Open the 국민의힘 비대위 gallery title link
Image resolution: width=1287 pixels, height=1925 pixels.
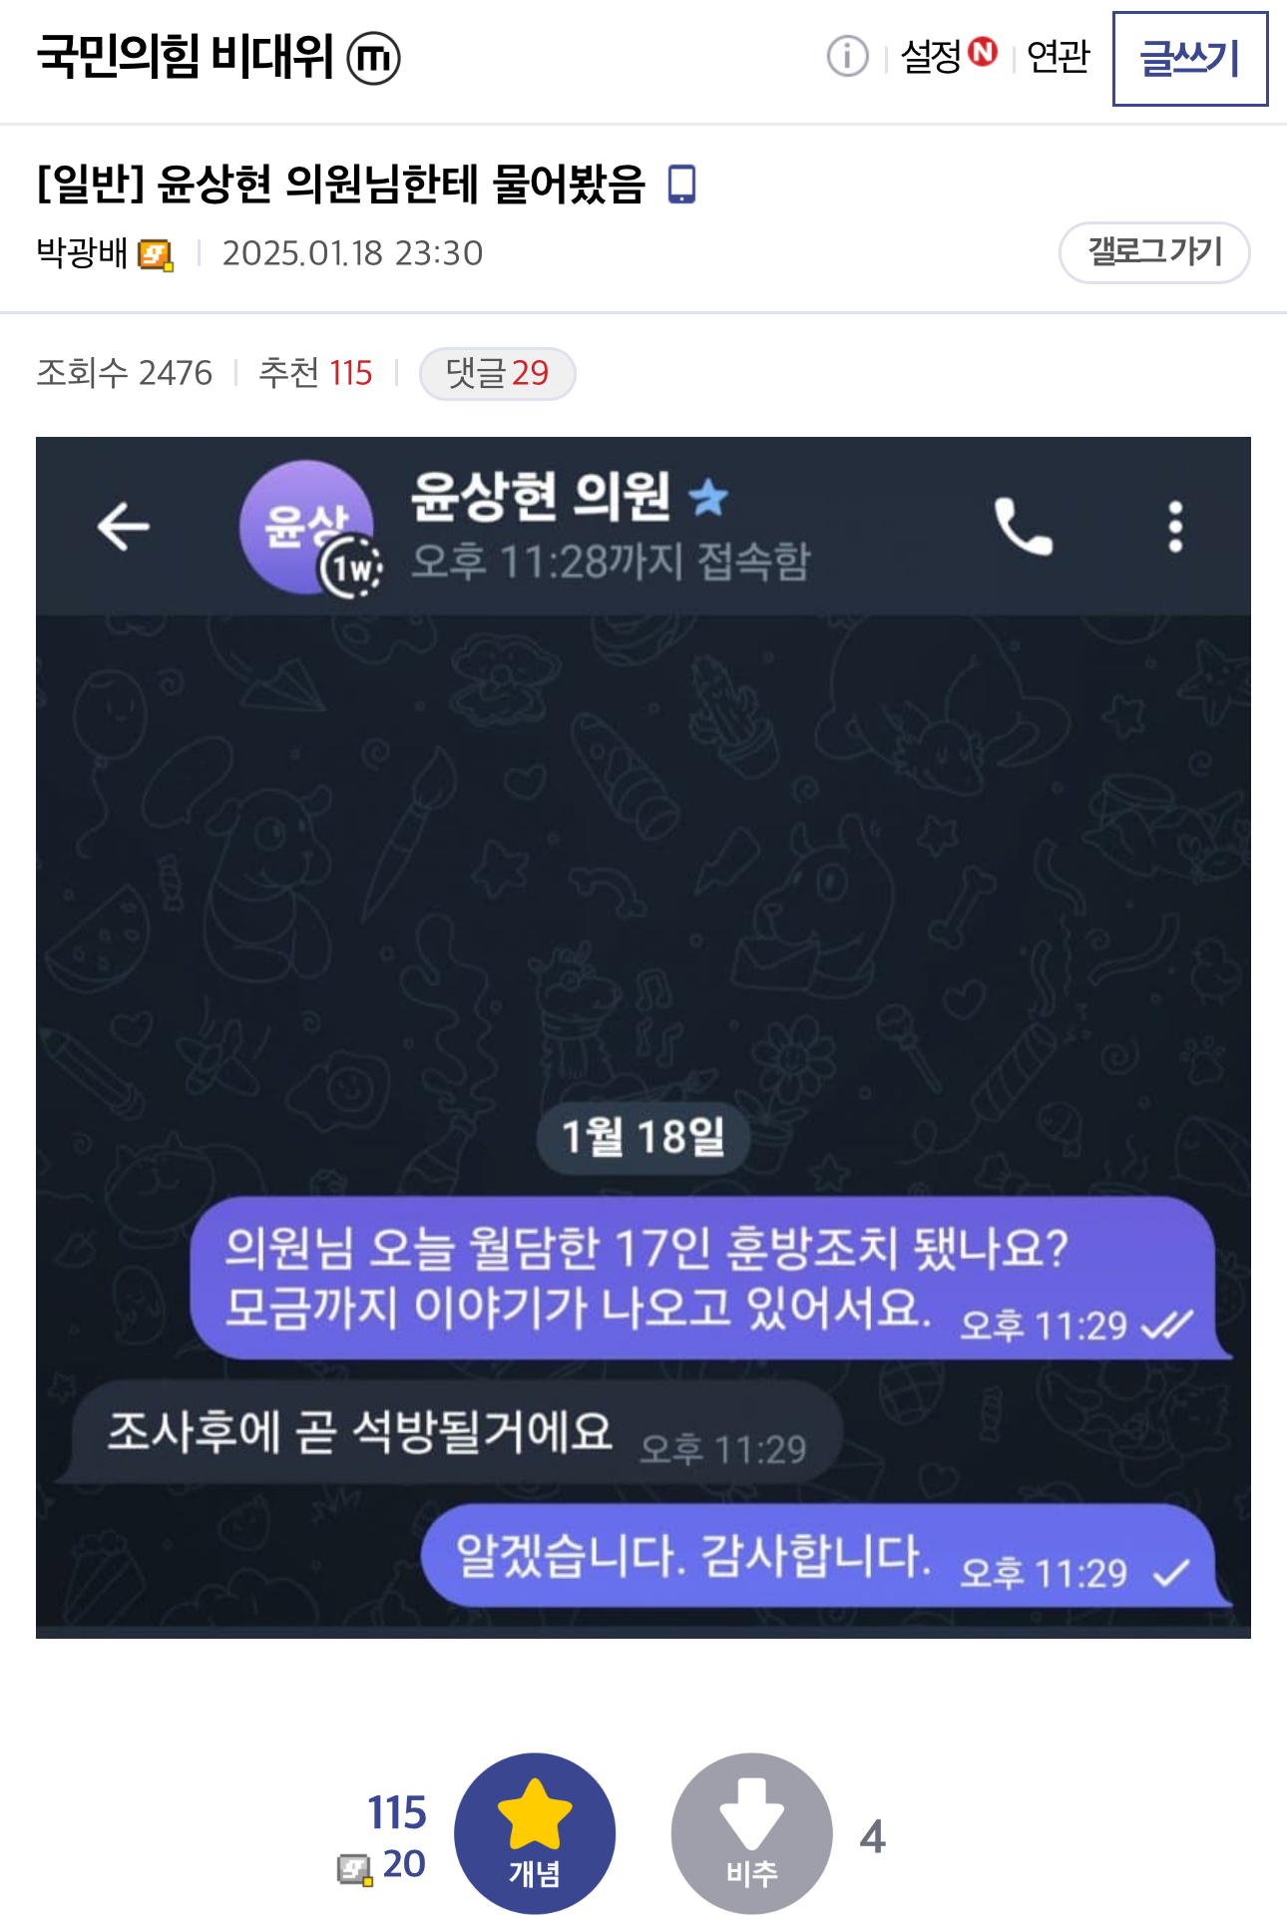[185, 56]
